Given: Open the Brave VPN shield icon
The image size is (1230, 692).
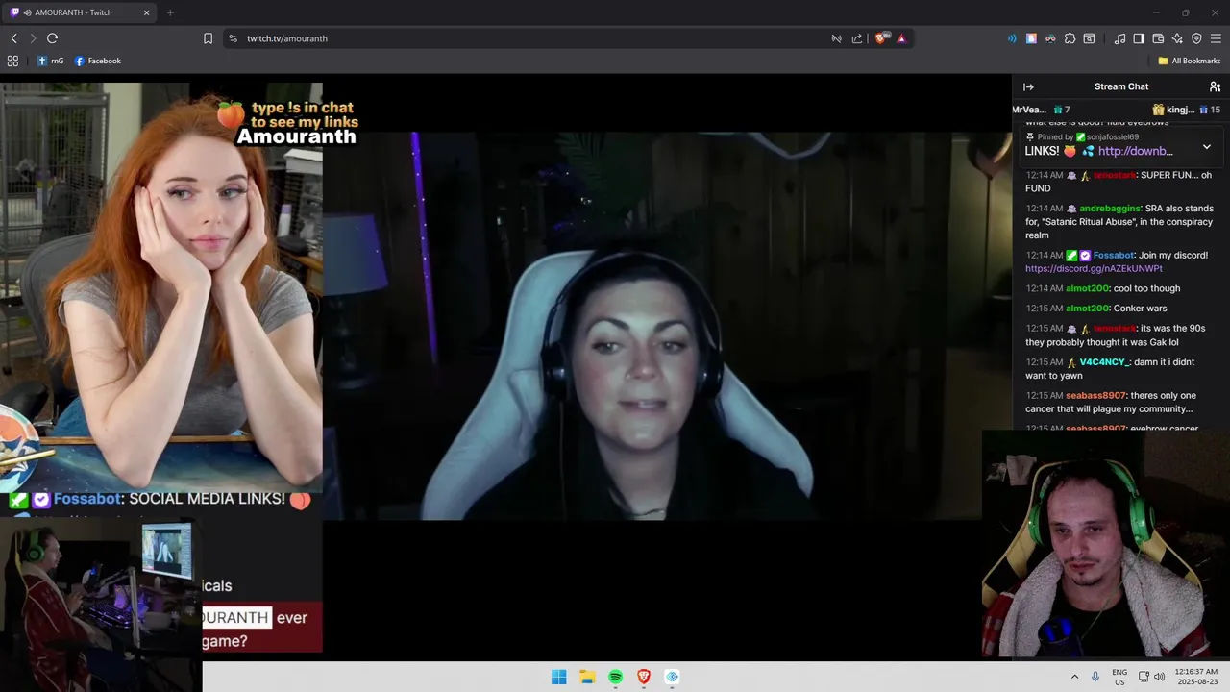Looking at the screenshot, I should click(x=1196, y=38).
